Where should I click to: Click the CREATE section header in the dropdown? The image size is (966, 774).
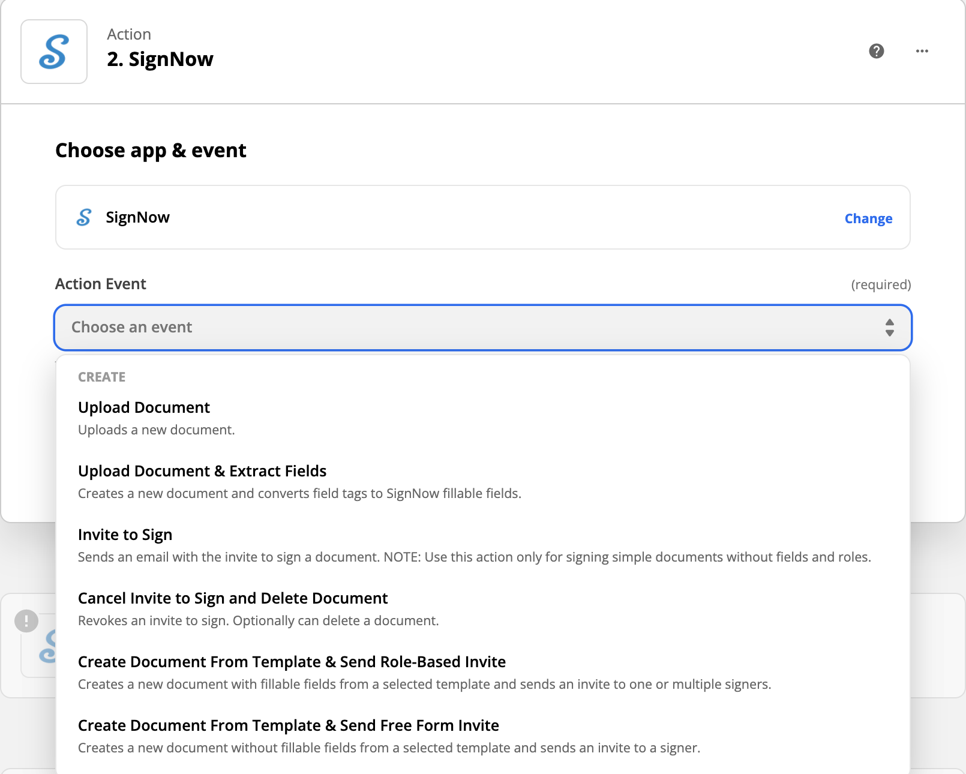click(101, 377)
